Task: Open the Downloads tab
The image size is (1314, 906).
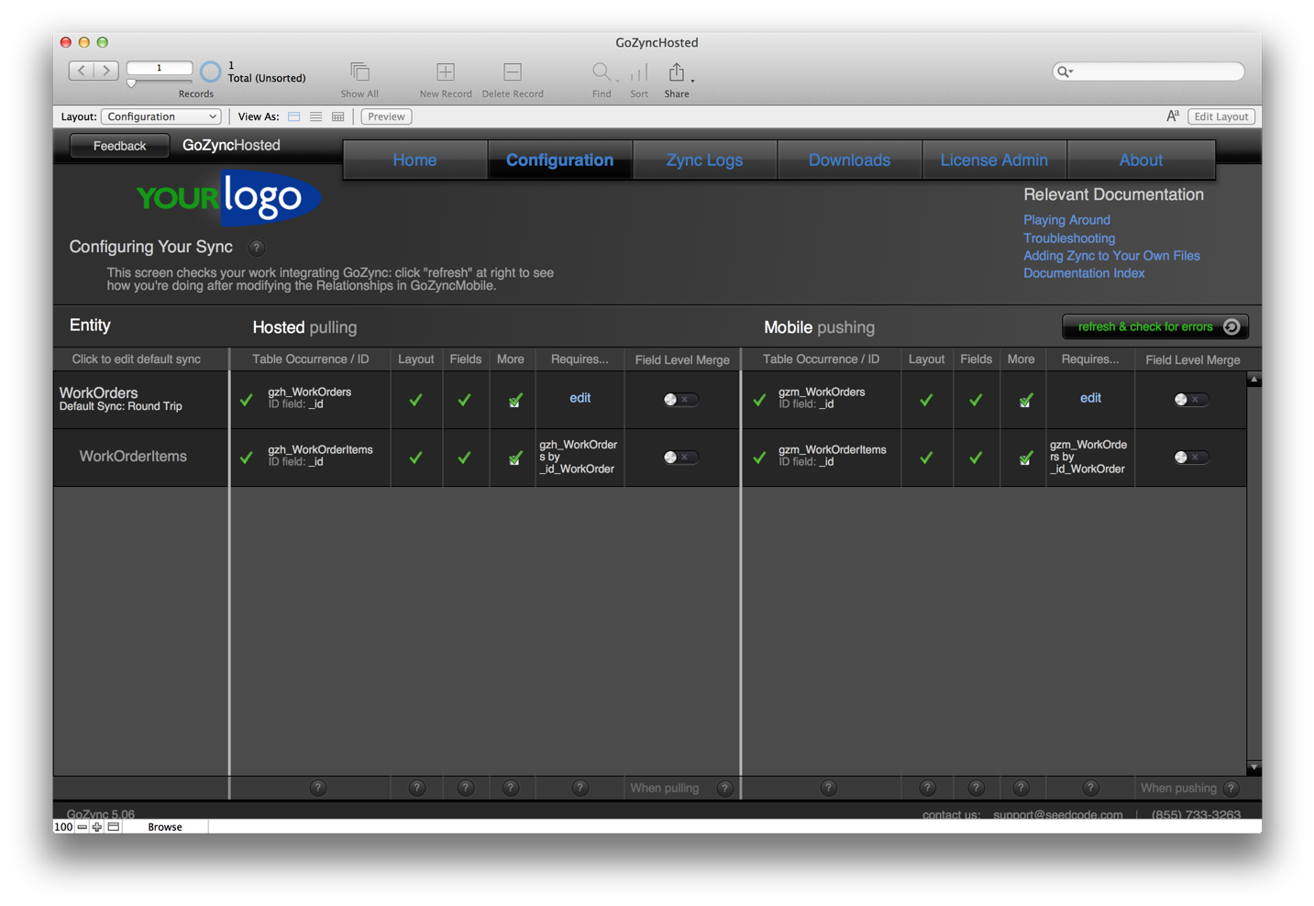Action: click(x=849, y=160)
